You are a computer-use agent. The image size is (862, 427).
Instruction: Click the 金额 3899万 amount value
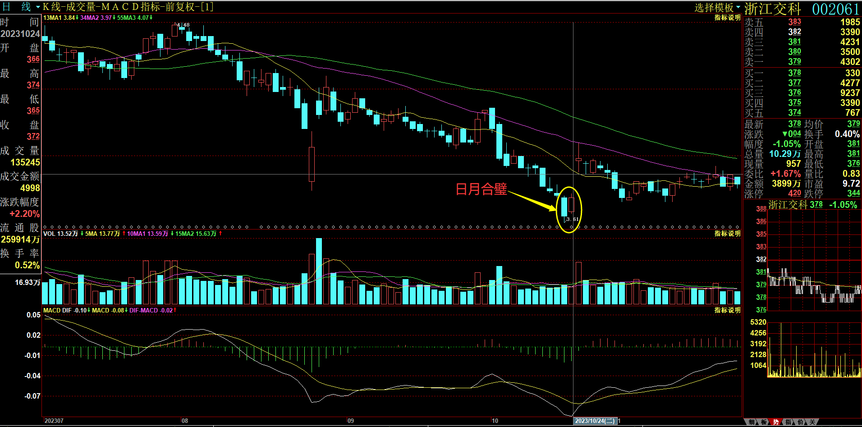point(786,184)
